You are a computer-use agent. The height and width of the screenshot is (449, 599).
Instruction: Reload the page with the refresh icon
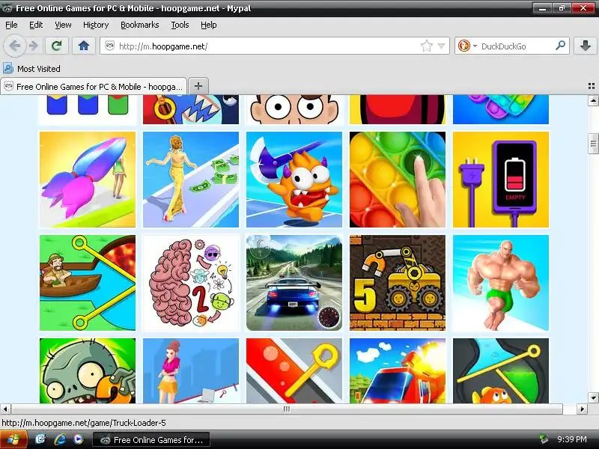point(57,46)
